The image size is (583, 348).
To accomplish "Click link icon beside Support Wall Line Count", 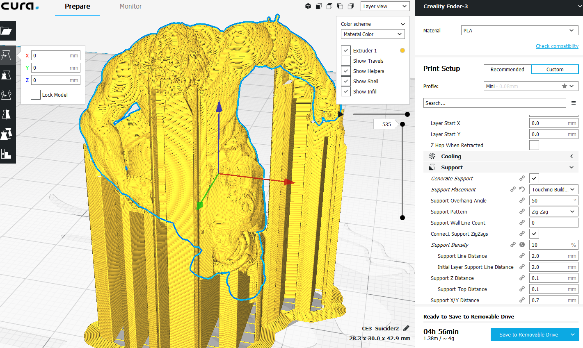I will [x=522, y=223].
